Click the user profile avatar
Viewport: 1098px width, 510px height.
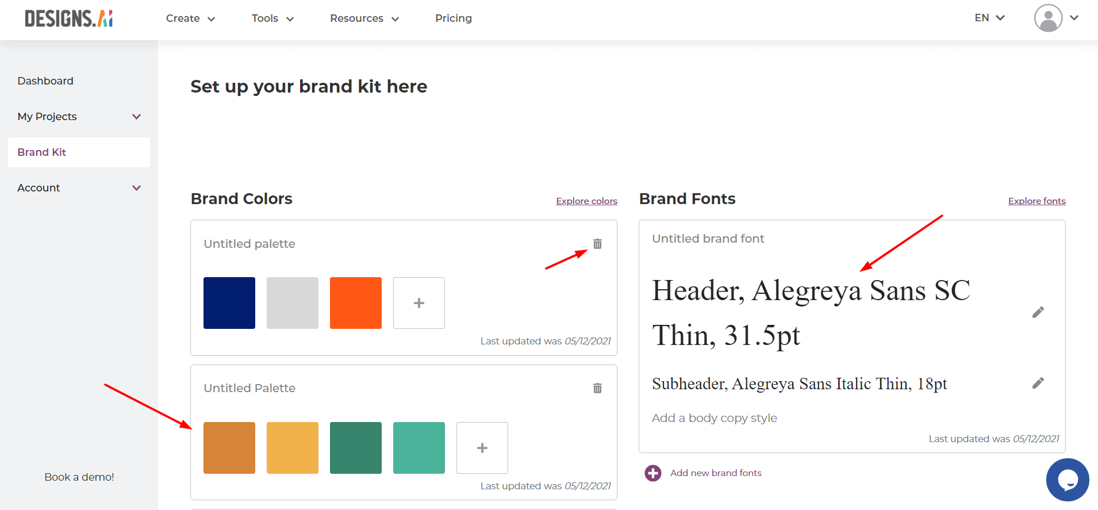(x=1048, y=18)
